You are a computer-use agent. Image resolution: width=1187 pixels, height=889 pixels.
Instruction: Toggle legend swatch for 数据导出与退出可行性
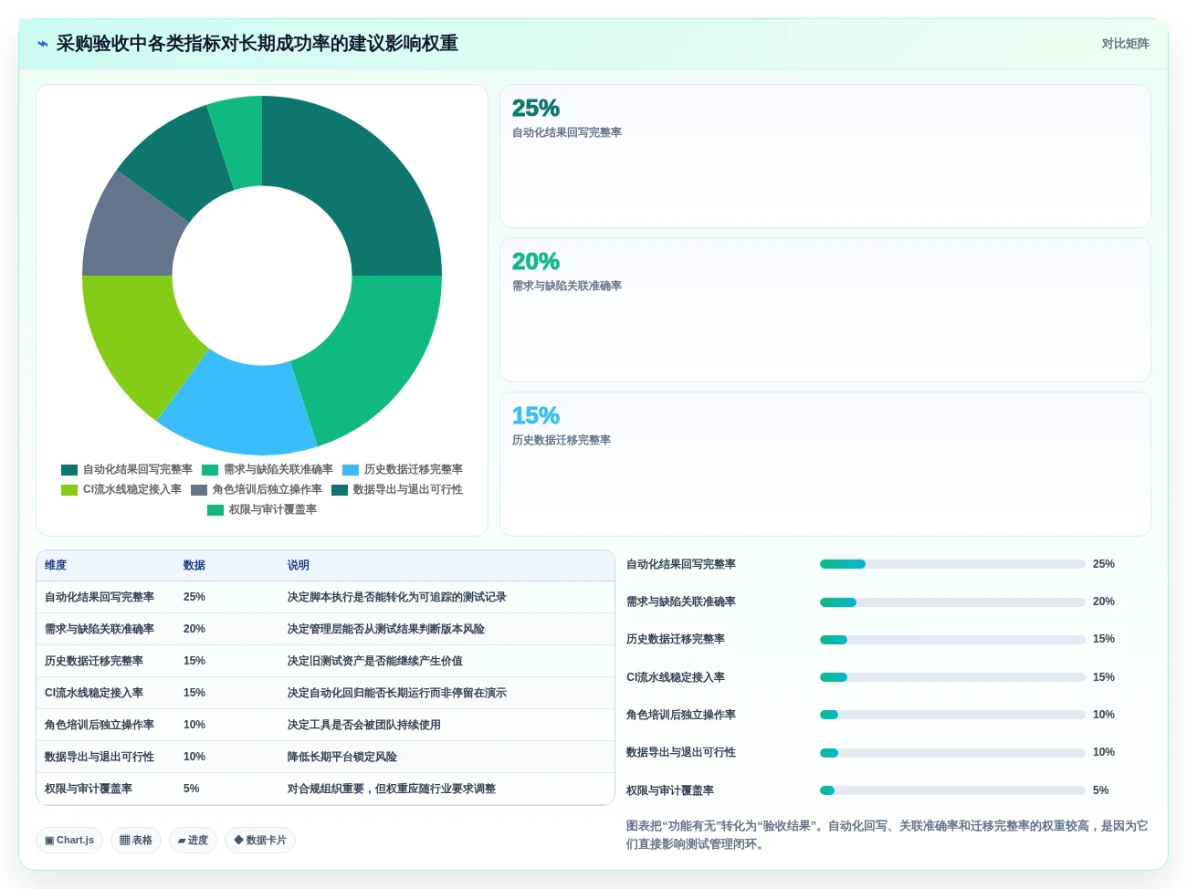pos(340,490)
